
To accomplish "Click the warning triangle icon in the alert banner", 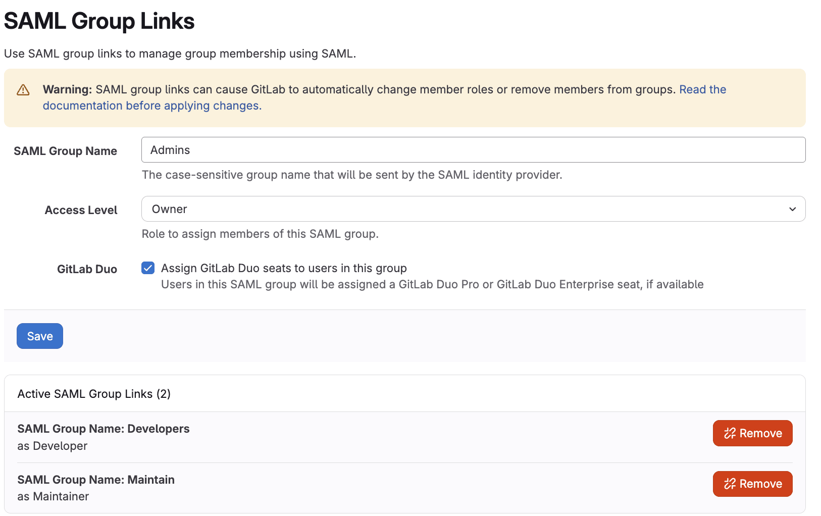I will (x=23, y=89).
